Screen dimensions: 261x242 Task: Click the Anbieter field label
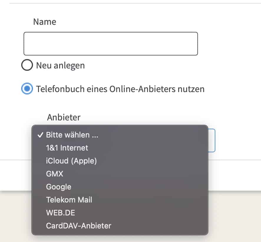(64, 117)
